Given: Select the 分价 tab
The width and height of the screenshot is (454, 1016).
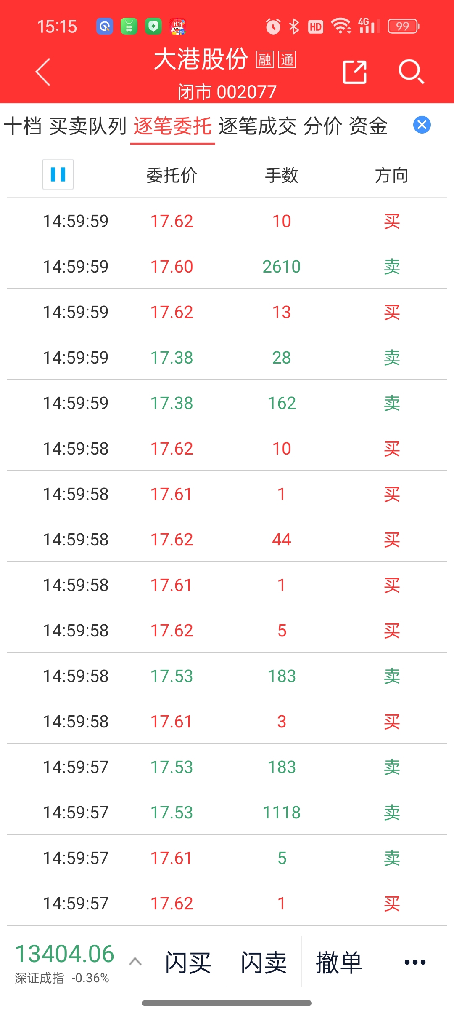Looking at the screenshot, I should click(x=322, y=126).
